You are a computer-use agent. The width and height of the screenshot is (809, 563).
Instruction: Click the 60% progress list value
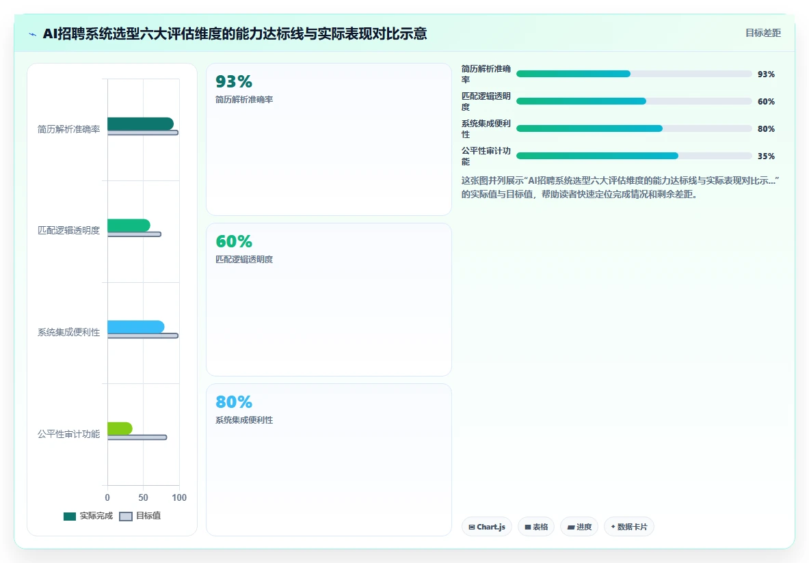[x=766, y=102]
